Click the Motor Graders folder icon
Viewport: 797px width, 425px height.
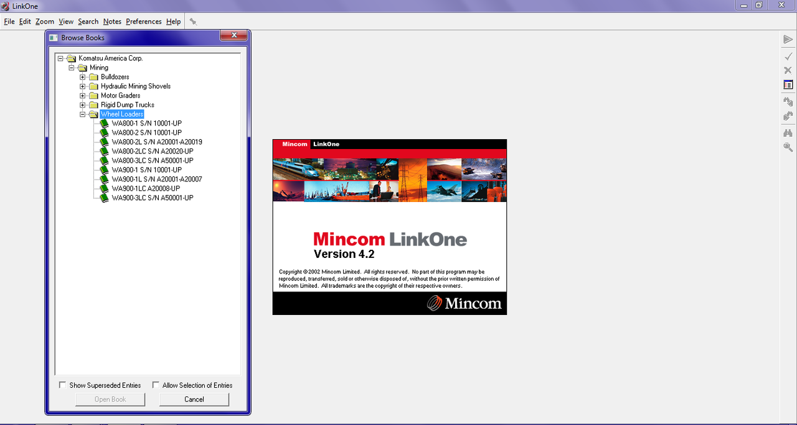click(93, 96)
